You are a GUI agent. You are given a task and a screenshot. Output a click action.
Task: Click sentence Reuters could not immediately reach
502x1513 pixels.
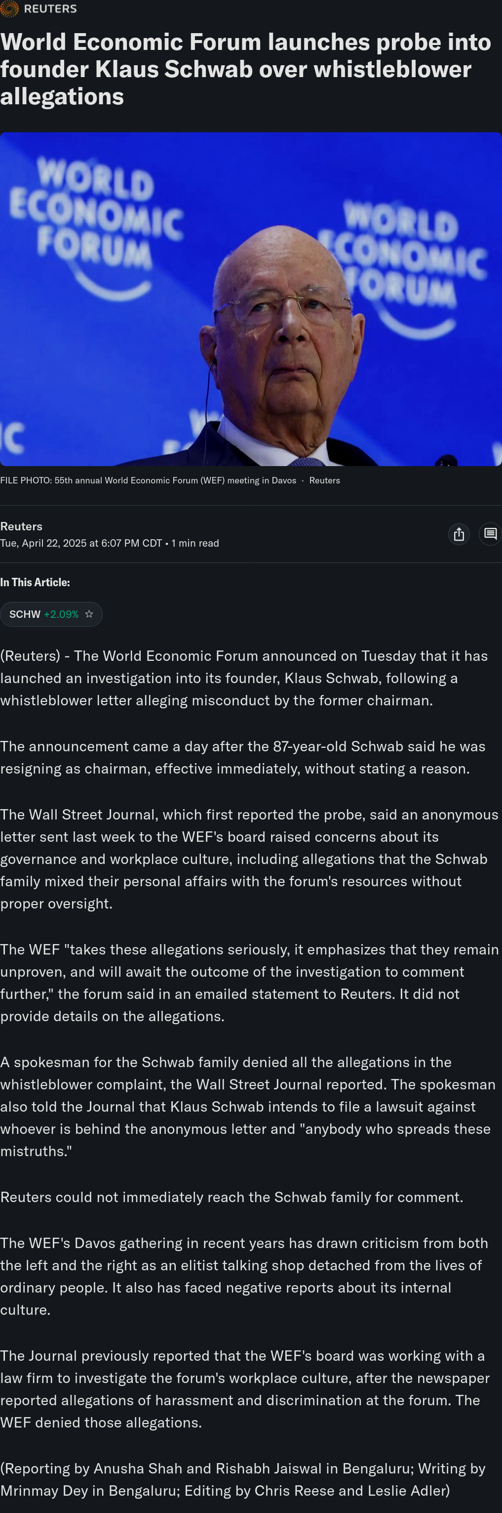point(232,1197)
